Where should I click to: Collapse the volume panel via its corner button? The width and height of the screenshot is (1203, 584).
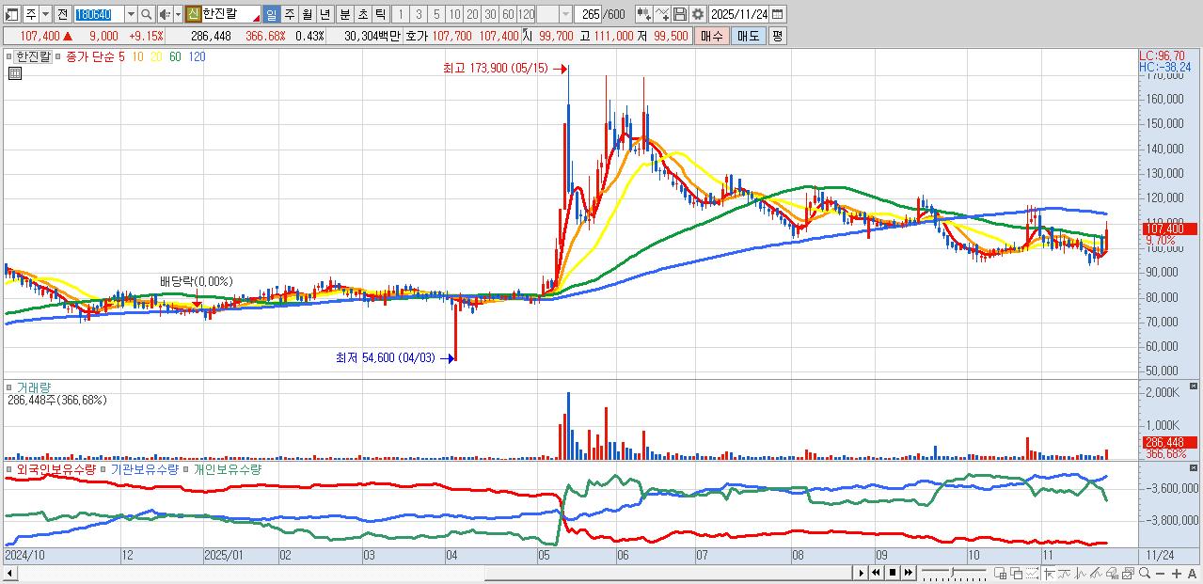tap(1194, 386)
